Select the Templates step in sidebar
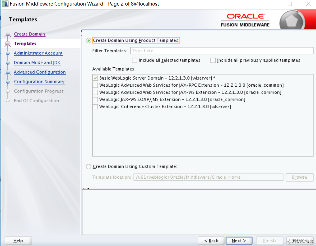The image size is (316, 246). (x=25, y=44)
